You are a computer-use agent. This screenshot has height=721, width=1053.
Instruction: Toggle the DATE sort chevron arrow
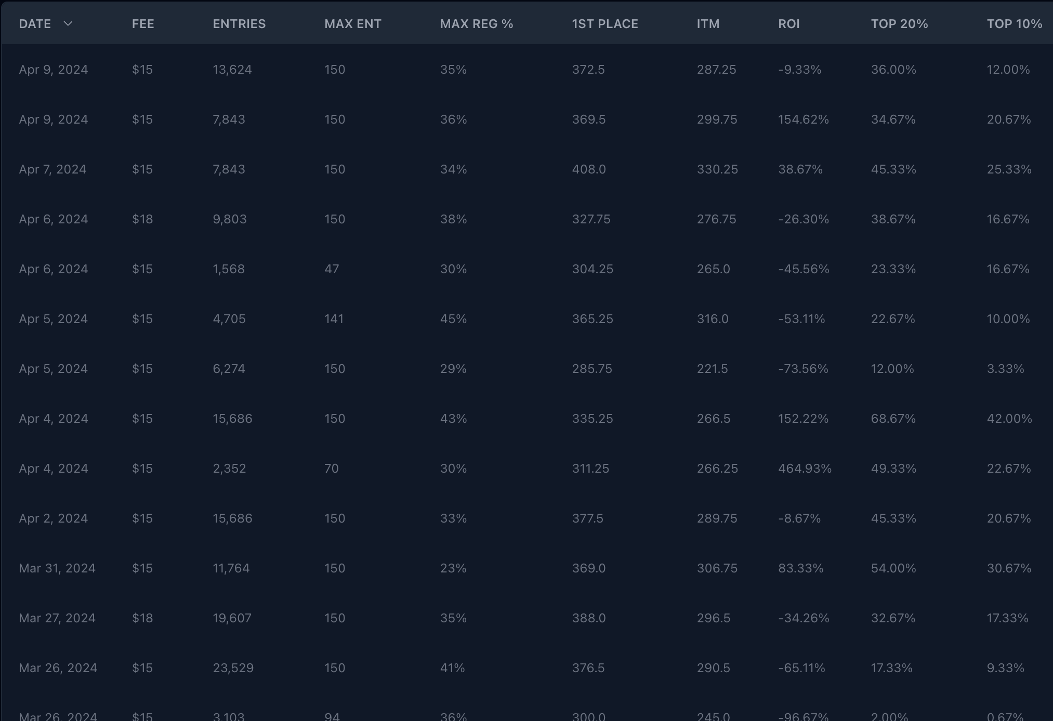[68, 24]
